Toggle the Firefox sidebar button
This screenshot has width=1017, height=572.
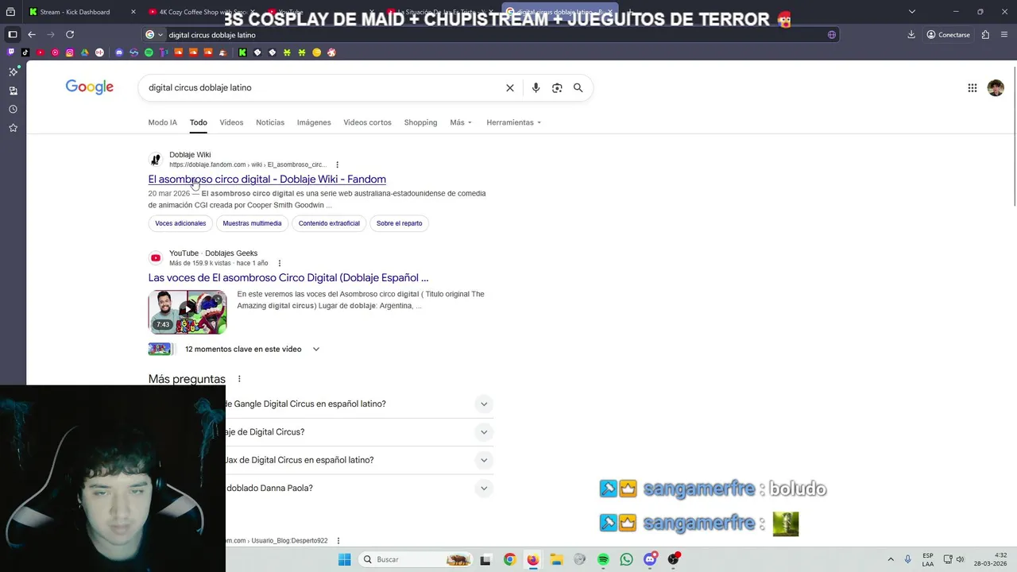click(x=13, y=34)
